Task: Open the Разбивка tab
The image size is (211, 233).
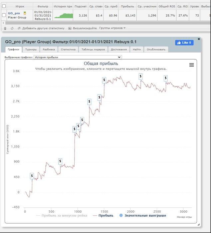Action: coord(49,50)
